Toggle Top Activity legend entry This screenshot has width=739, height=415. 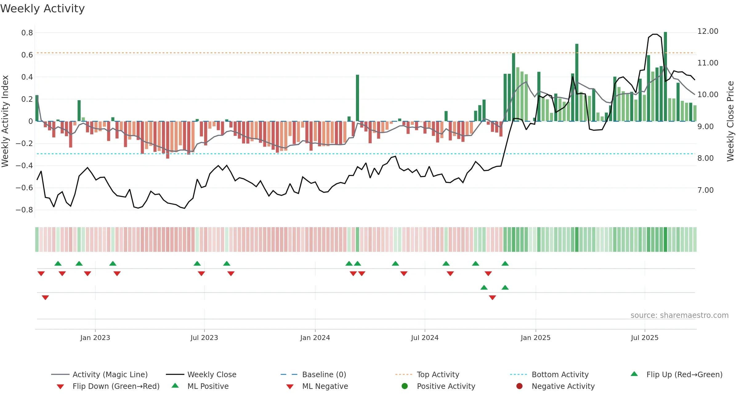(x=427, y=374)
